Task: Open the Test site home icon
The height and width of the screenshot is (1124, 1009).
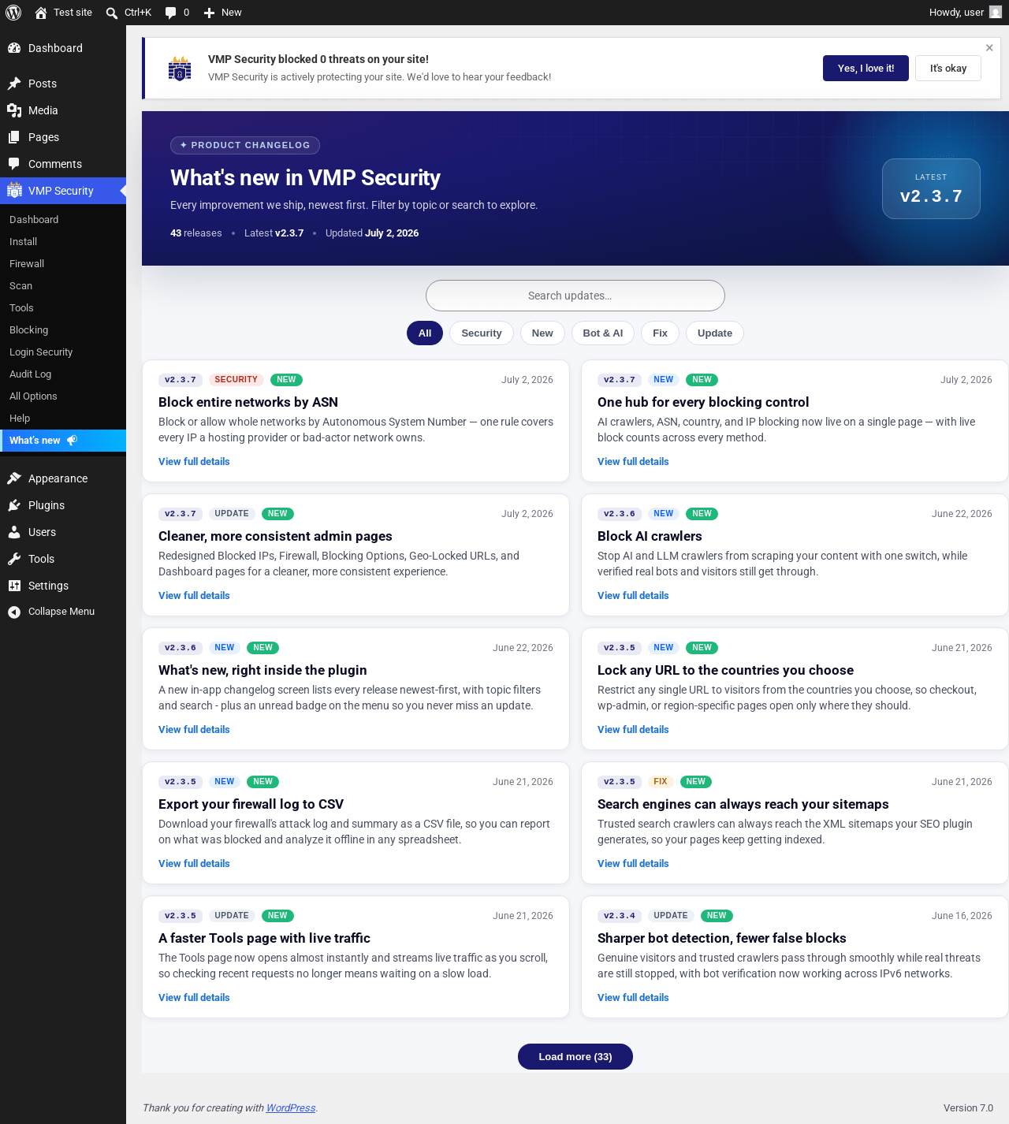Action: [x=41, y=13]
